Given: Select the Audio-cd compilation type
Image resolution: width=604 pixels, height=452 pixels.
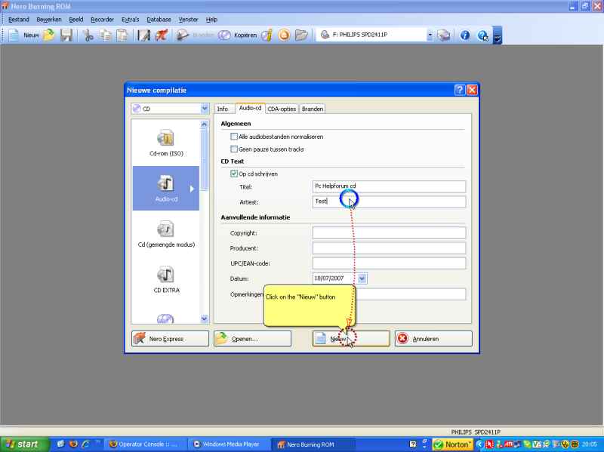Looking at the screenshot, I should (x=166, y=188).
